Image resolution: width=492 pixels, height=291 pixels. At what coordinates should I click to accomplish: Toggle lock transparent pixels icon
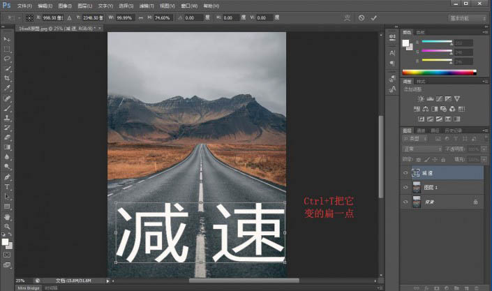(x=419, y=160)
